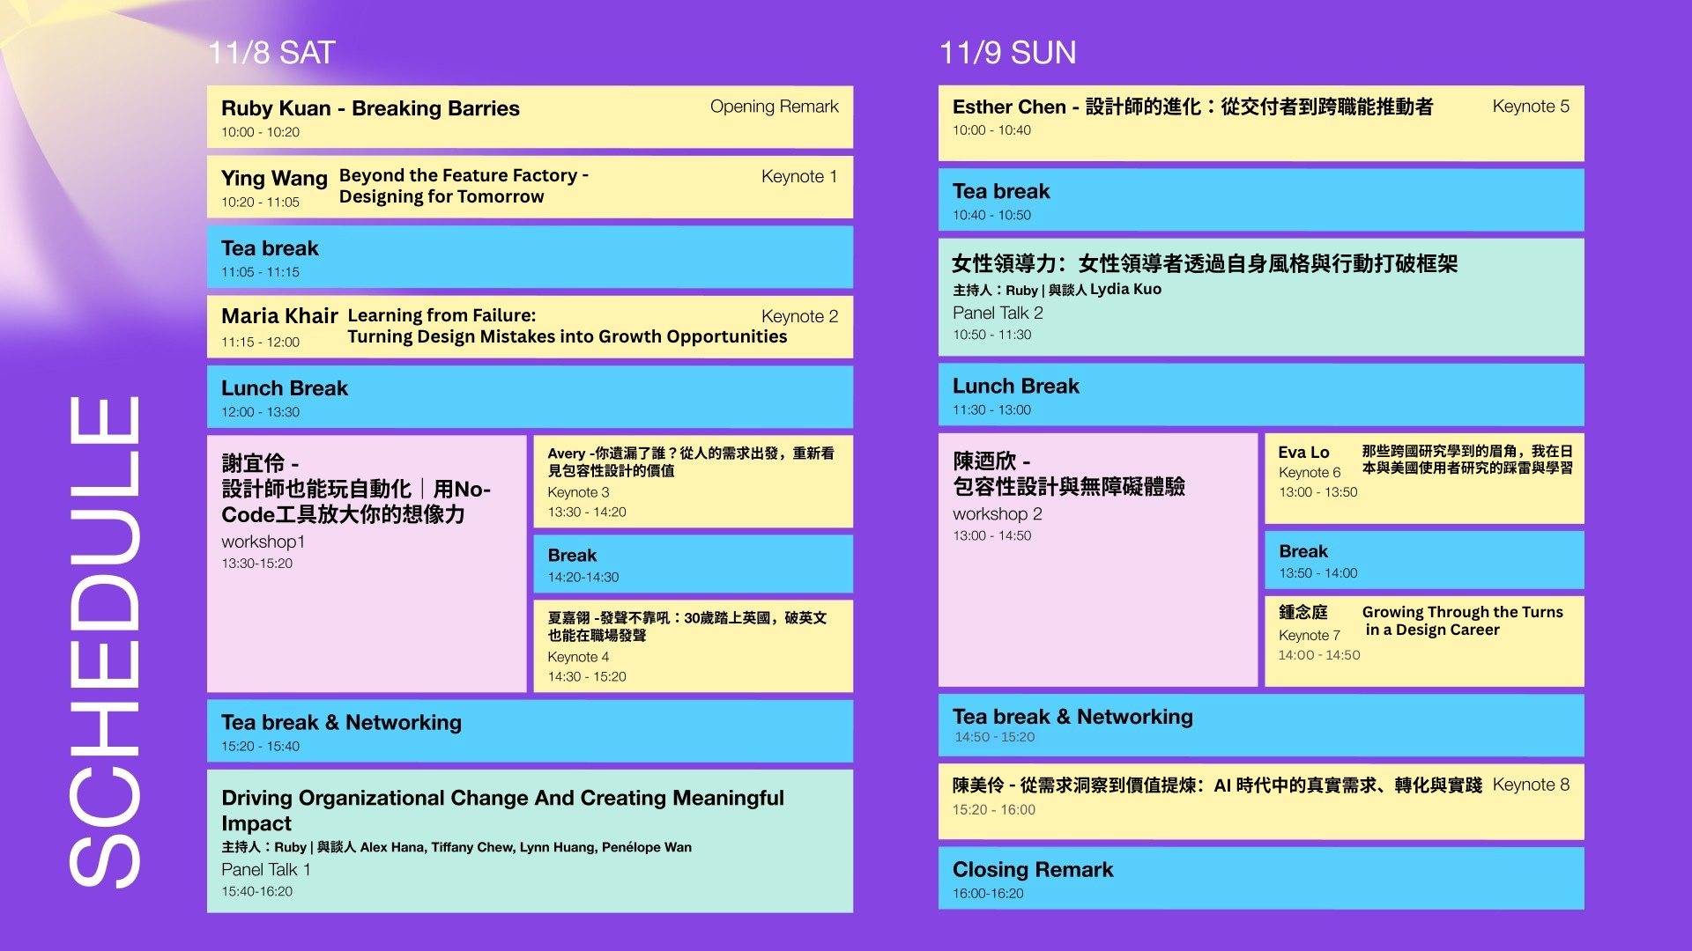Click Saturday Lunch Break 12:00 block
The height and width of the screenshot is (951, 1692).
click(x=530, y=397)
